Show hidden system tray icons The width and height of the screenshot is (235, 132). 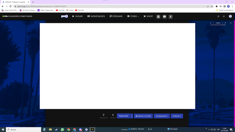point(209,129)
